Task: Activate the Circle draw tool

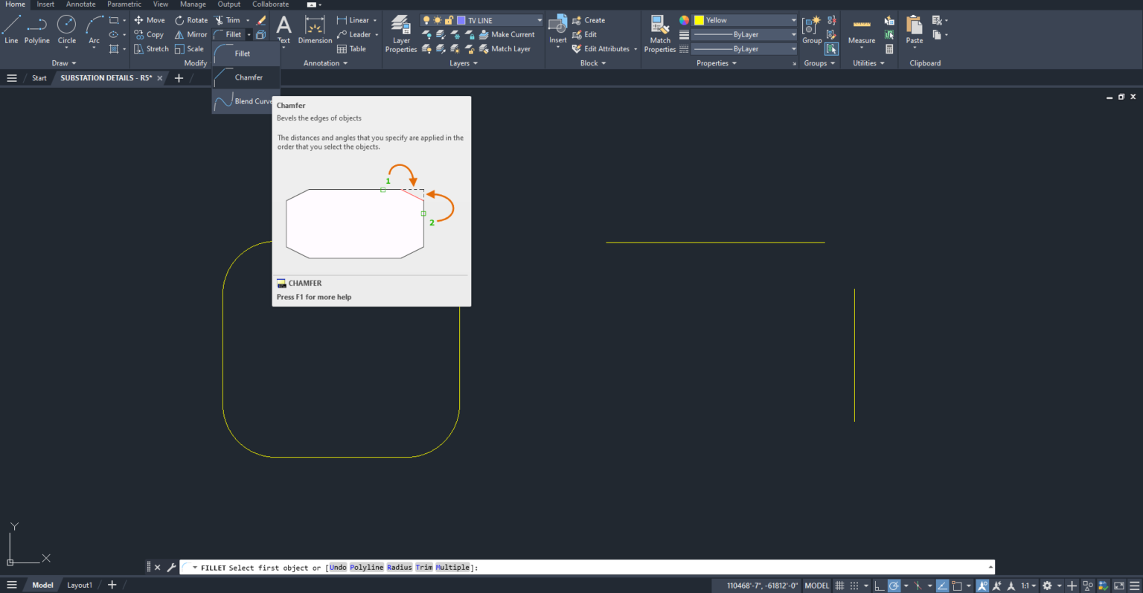Action: pos(66,28)
